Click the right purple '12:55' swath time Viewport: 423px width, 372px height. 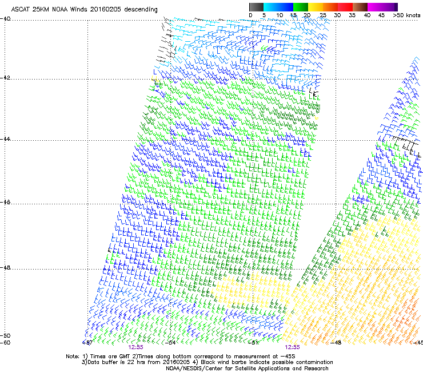292,347
